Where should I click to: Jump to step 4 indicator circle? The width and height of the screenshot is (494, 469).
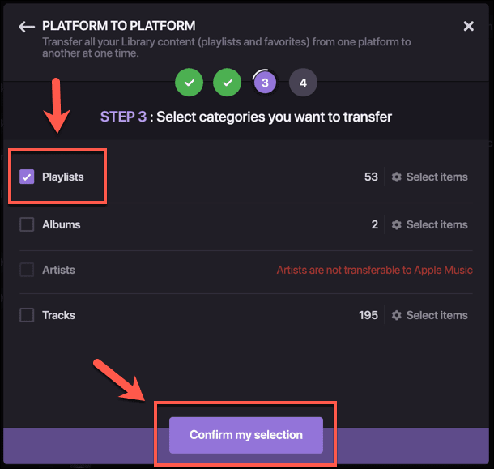pos(303,82)
